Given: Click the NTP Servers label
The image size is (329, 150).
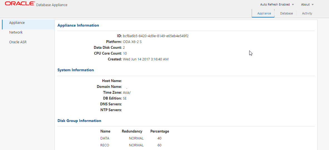Looking at the screenshot, I should pos(111,110).
